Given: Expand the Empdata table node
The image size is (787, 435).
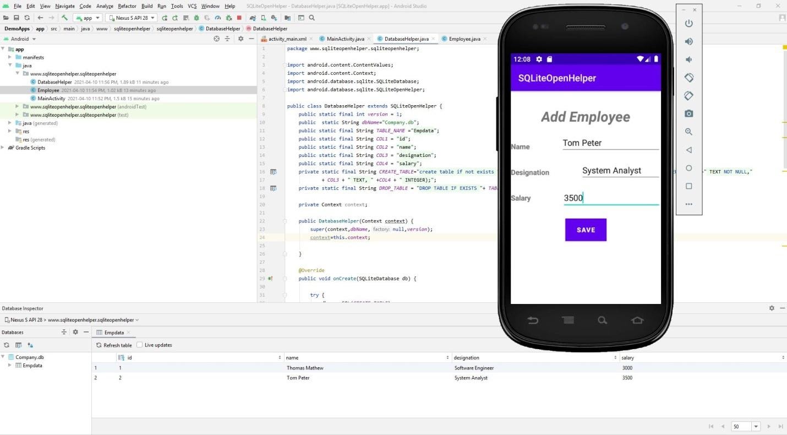Looking at the screenshot, I should pos(10,366).
